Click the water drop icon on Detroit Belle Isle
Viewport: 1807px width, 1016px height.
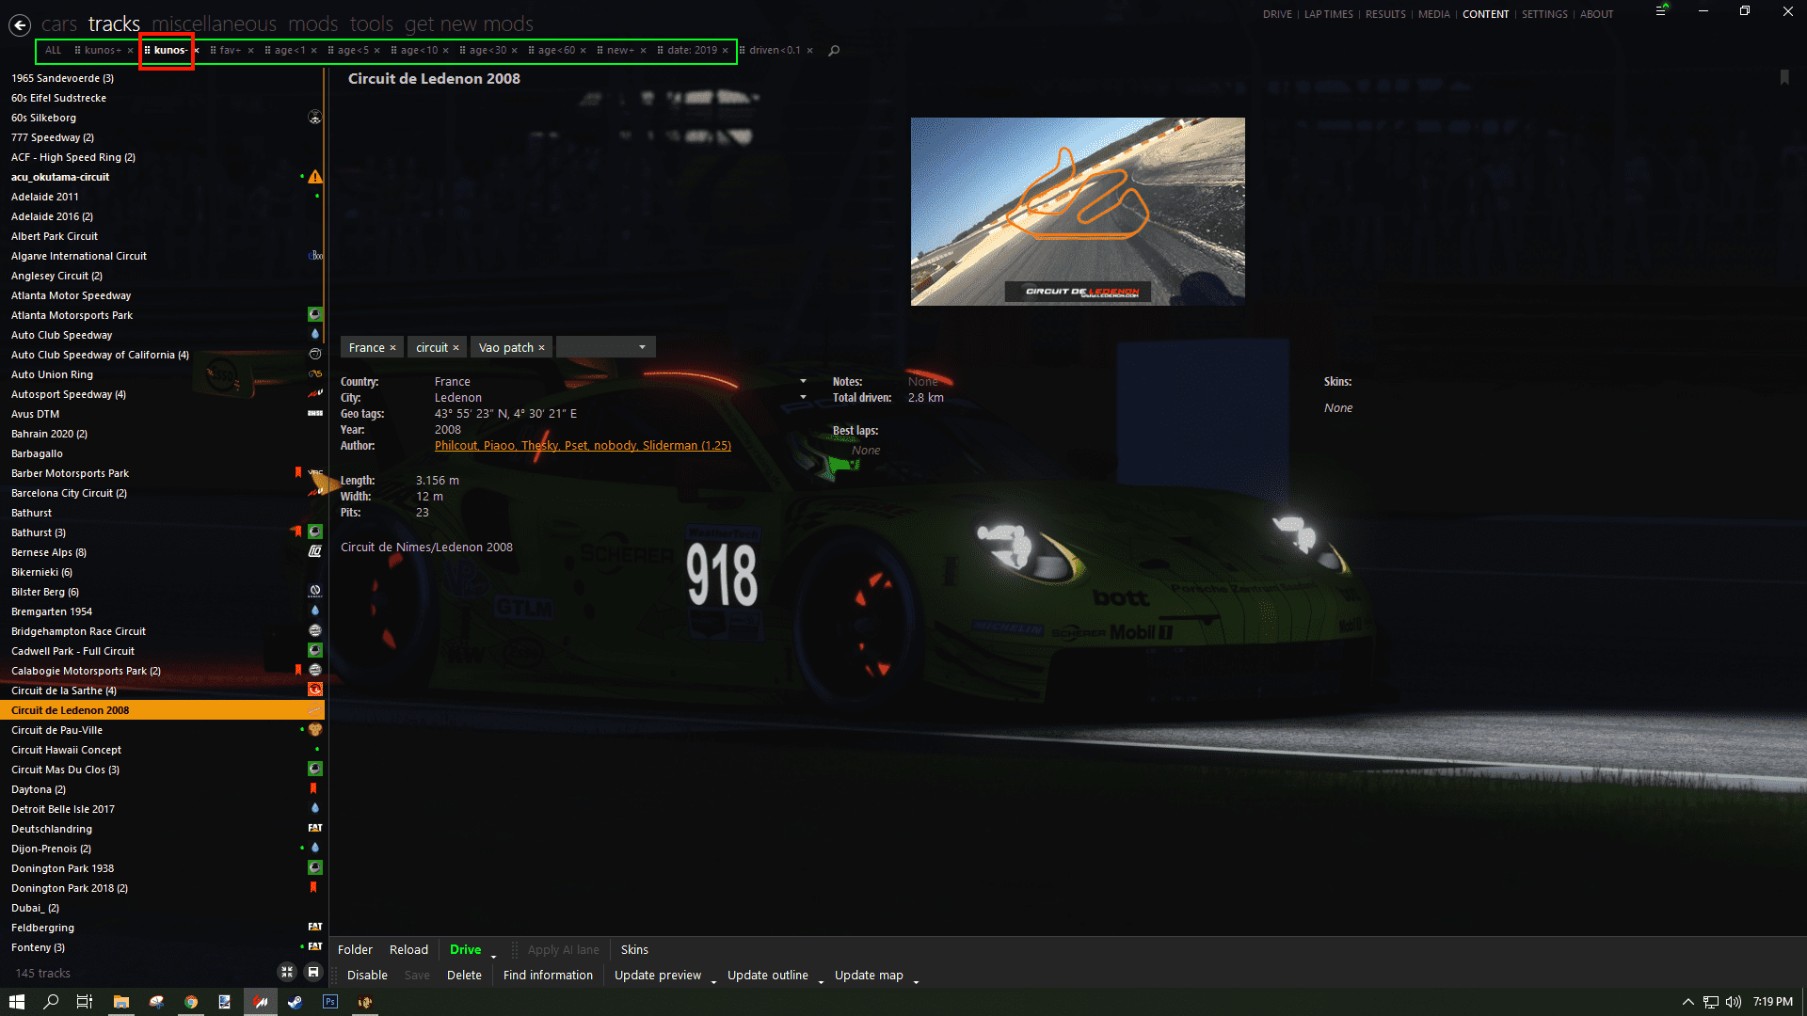315,809
